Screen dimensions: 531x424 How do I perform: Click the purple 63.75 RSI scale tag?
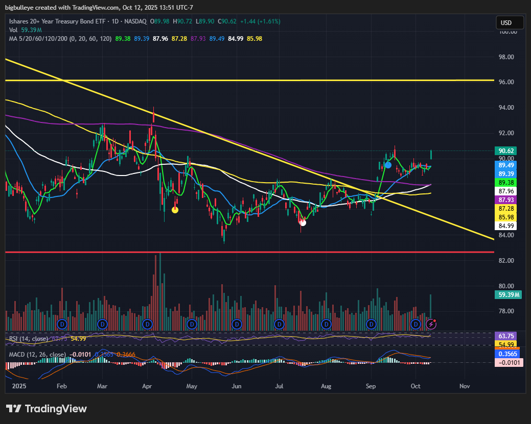point(506,336)
